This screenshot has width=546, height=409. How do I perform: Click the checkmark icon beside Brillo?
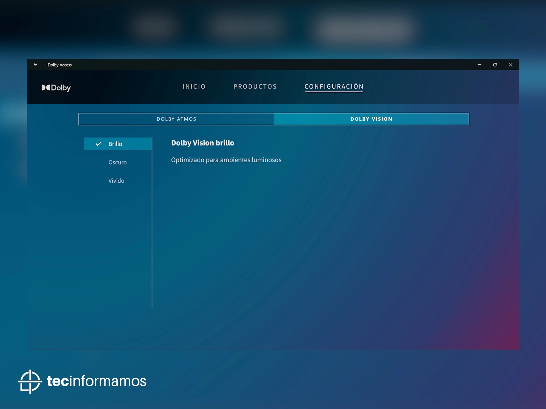click(x=99, y=144)
